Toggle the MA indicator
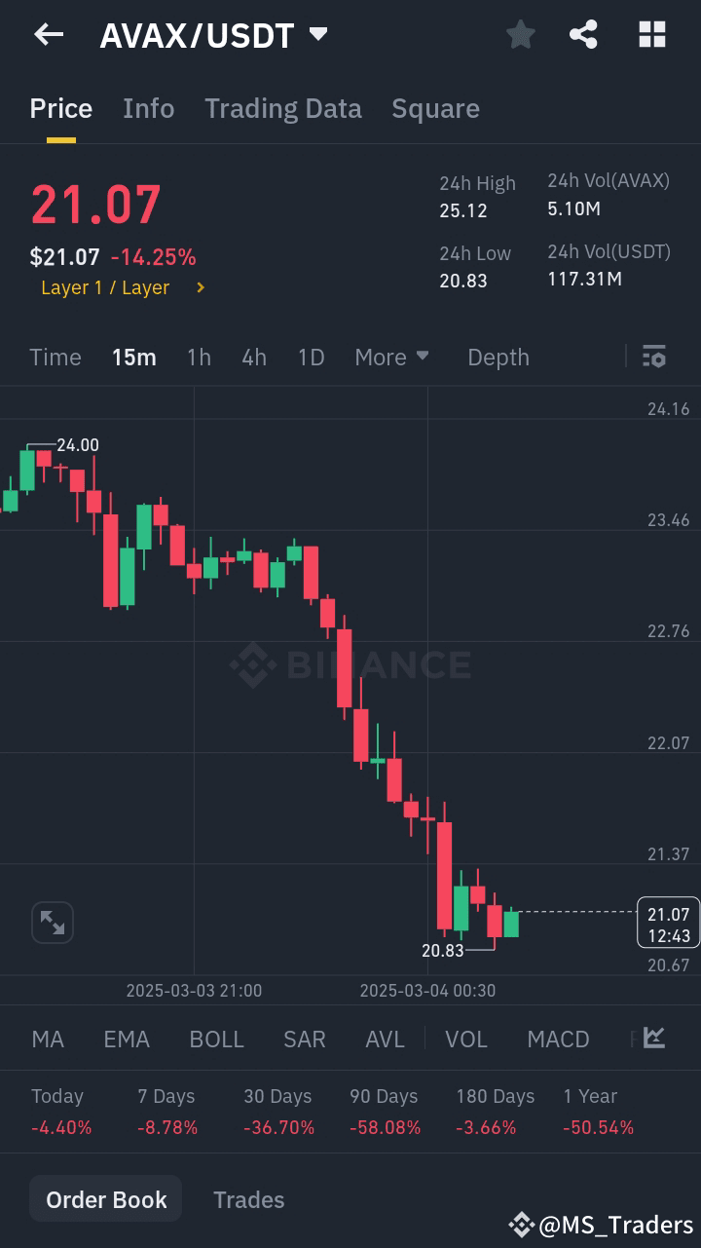 point(47,1039)
